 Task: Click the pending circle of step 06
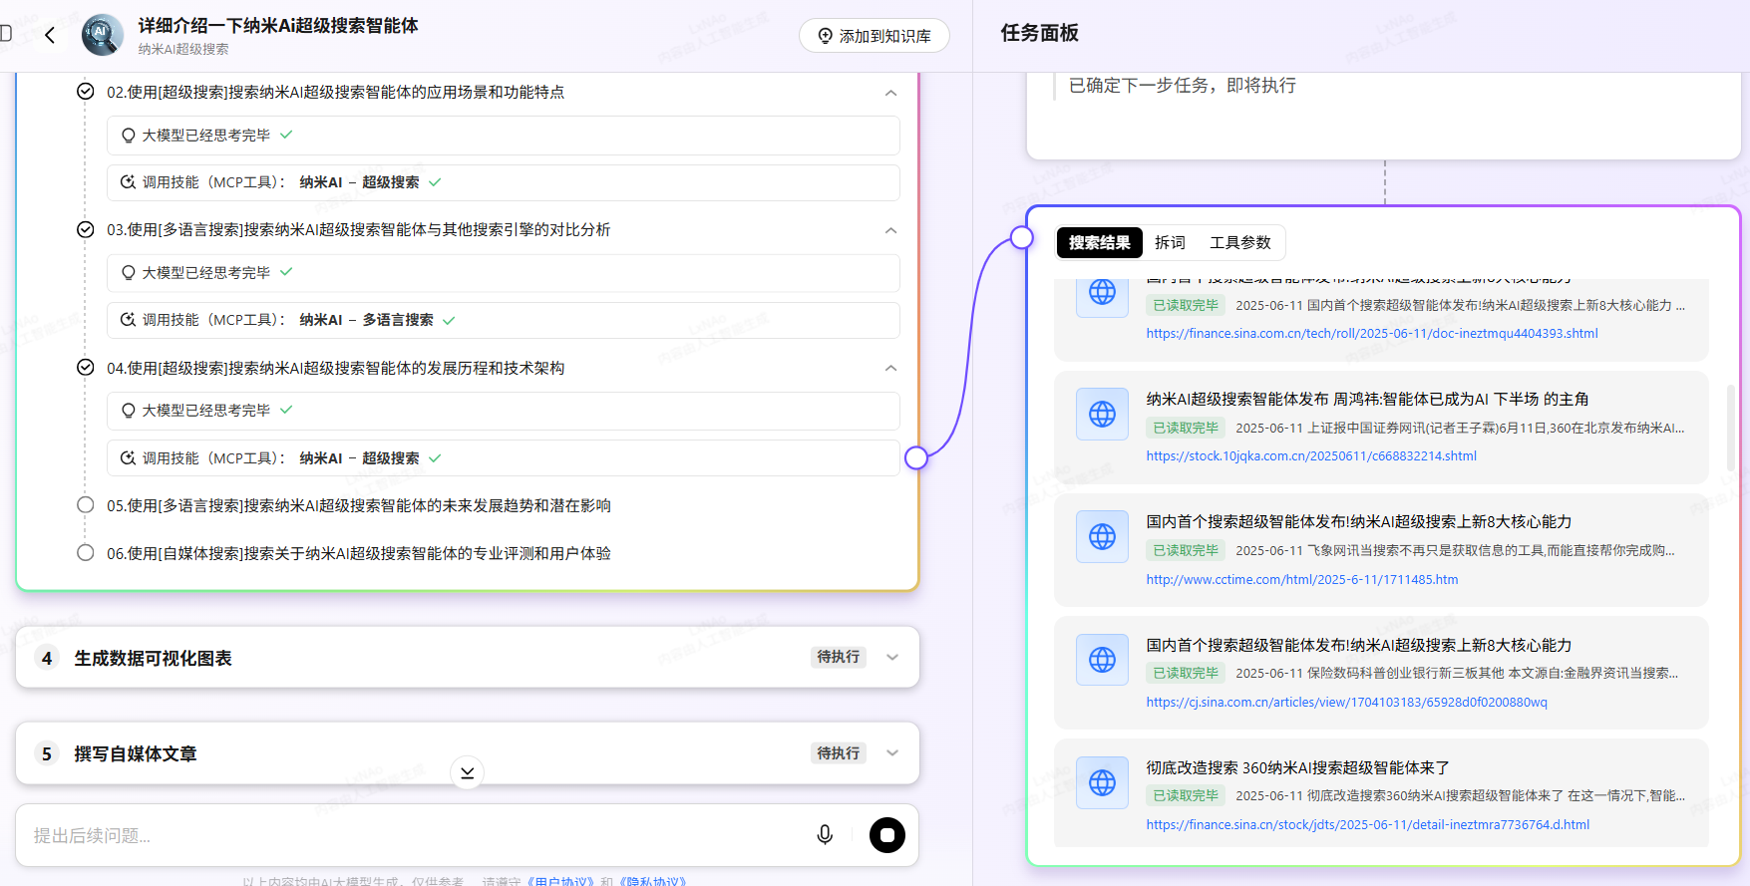click(86, 553)
